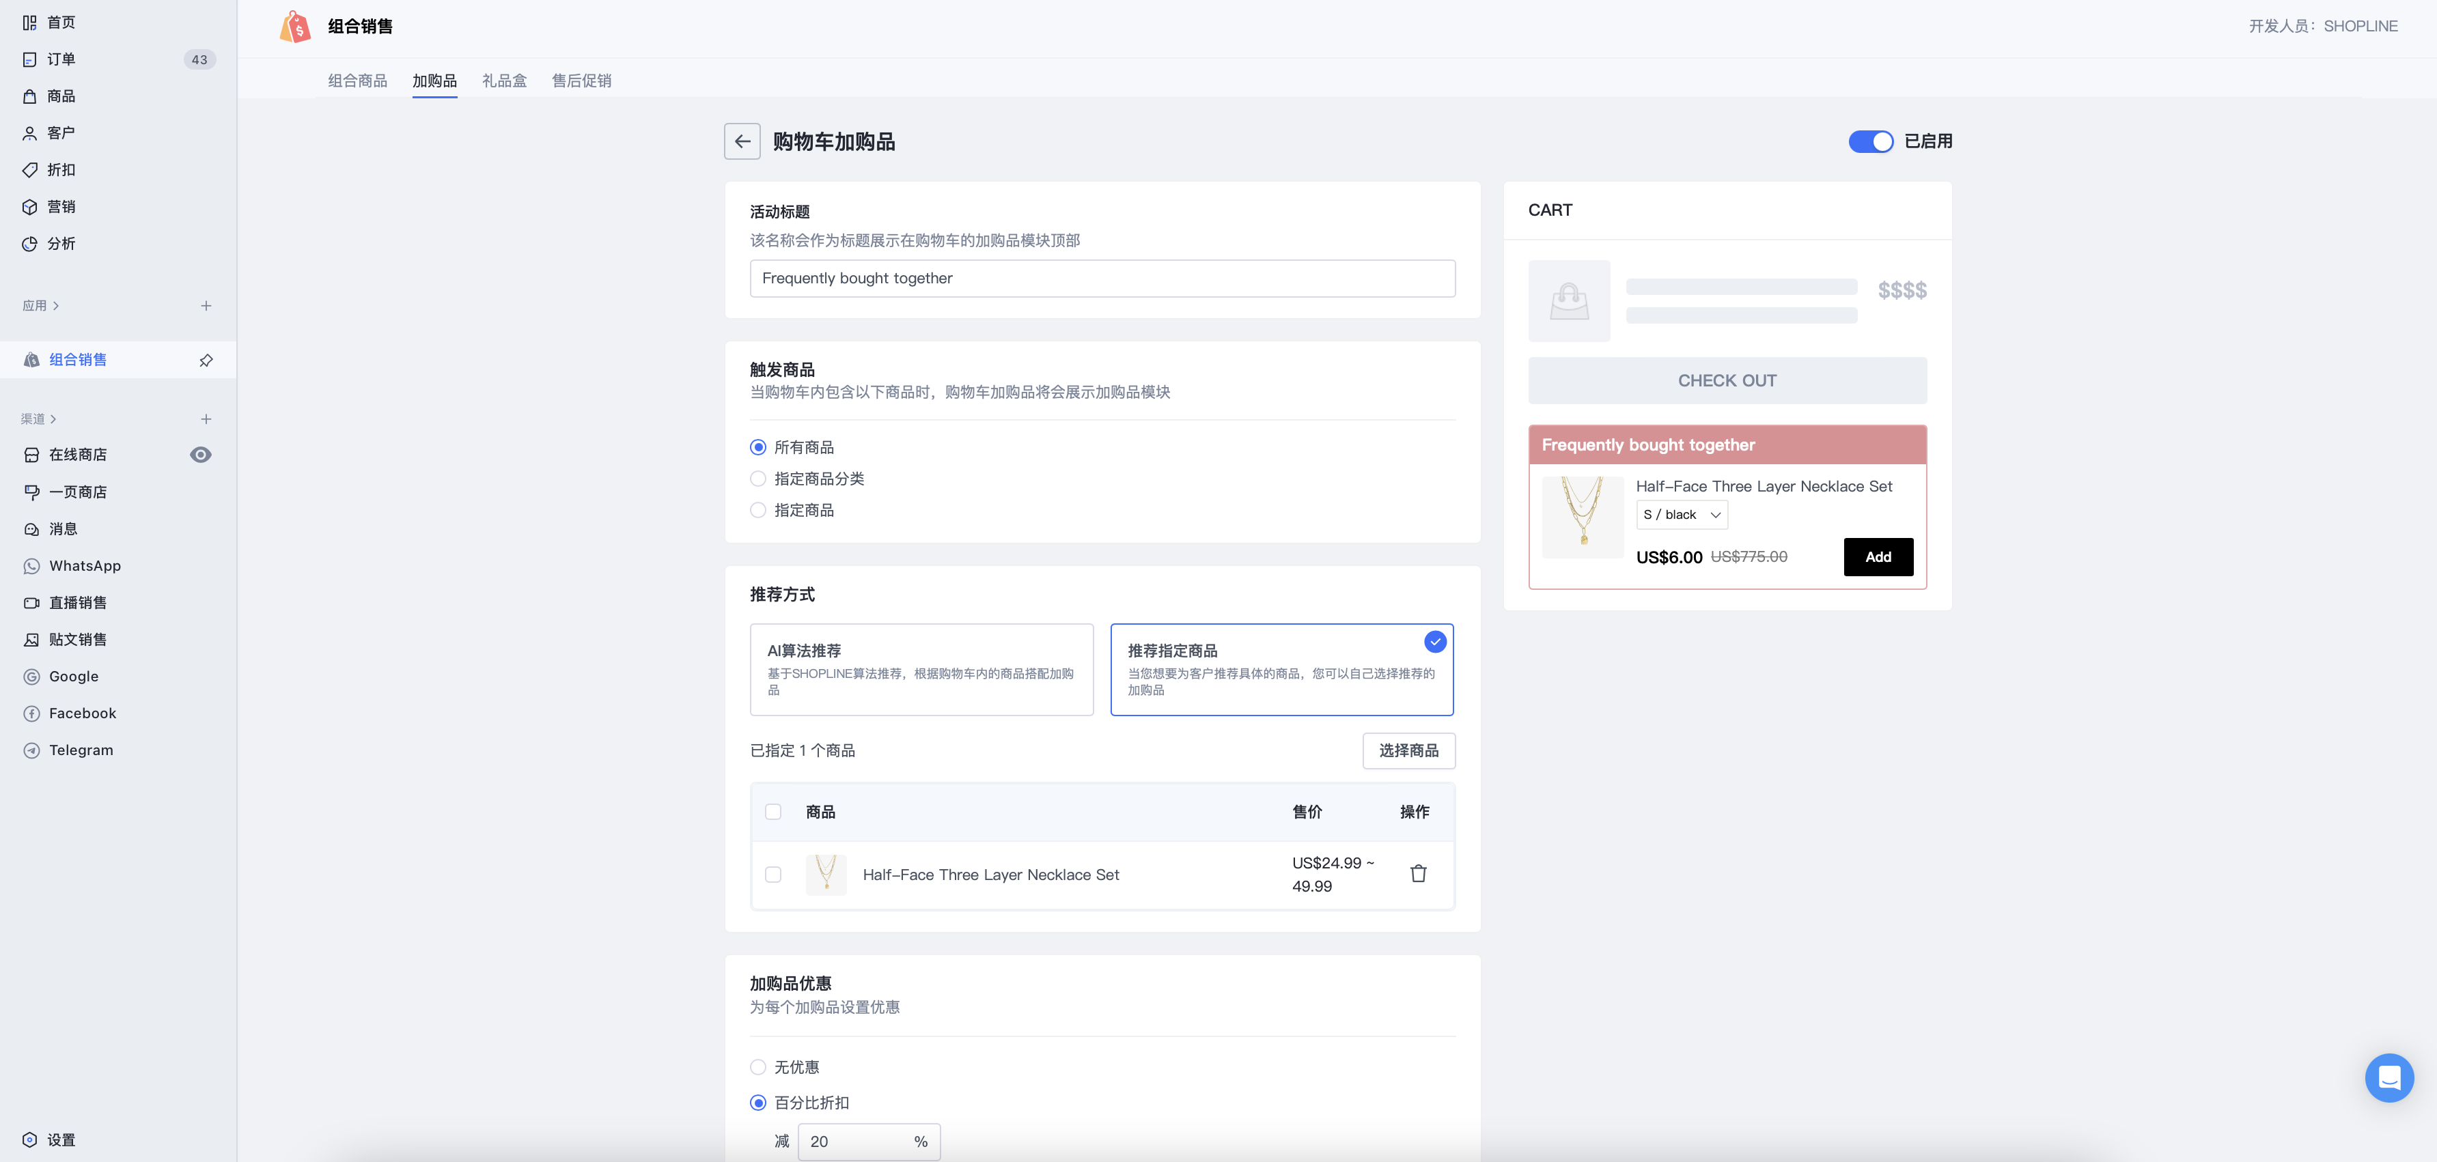Screen dimensions: 2437x1162
Task: Open the WhatsApp channel in the sidebar
Action: [x=85, y=565]
